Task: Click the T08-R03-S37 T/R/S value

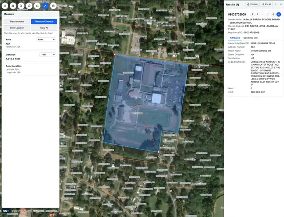Action: pos(257,92)
